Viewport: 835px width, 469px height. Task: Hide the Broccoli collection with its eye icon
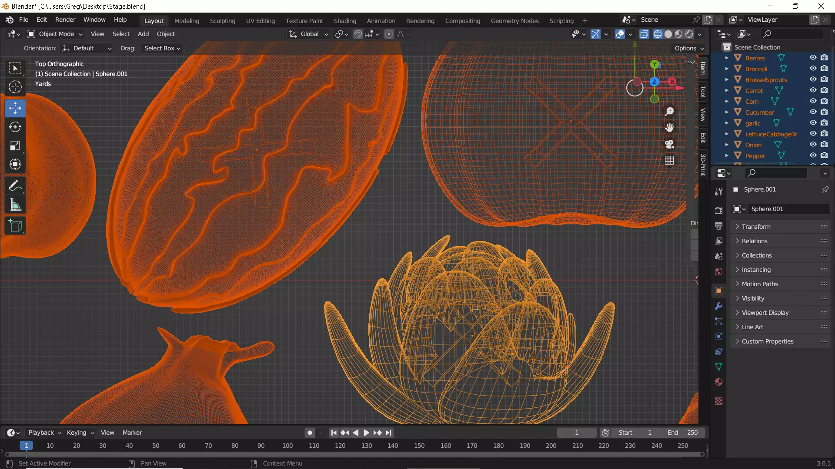[x=813, y=69]
